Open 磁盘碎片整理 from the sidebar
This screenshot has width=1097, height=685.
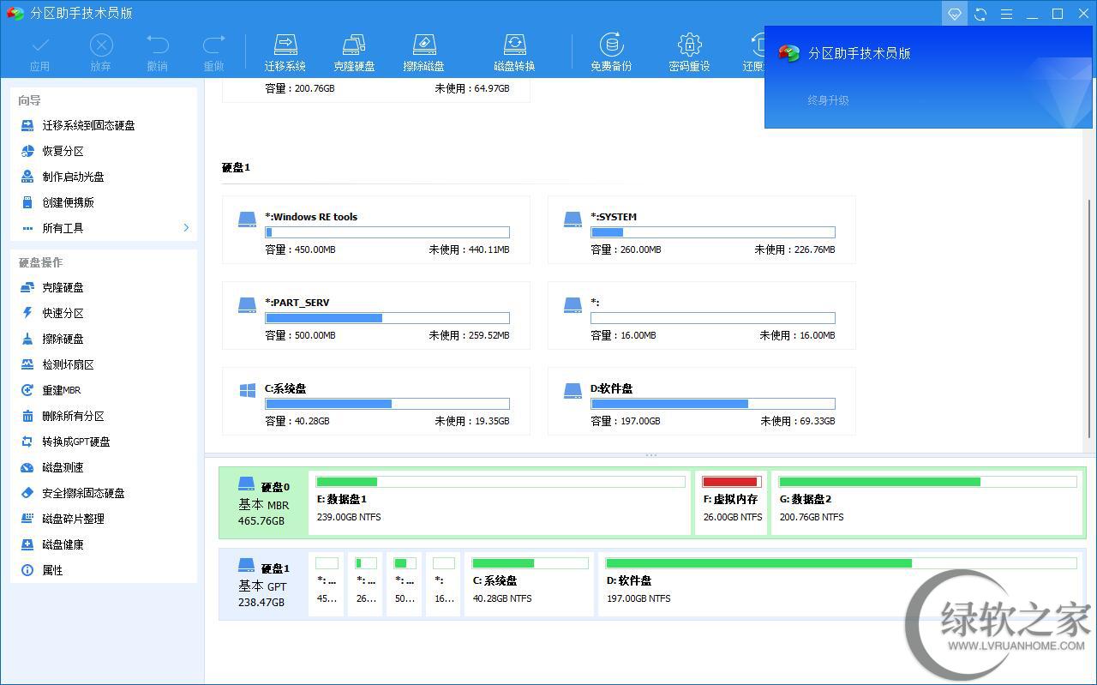[73, 519]
